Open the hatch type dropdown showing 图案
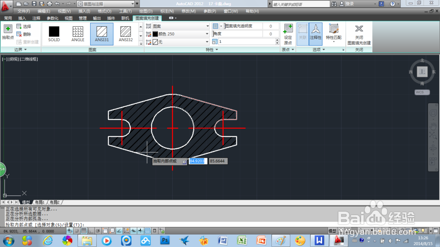 (x=181, y=26)
